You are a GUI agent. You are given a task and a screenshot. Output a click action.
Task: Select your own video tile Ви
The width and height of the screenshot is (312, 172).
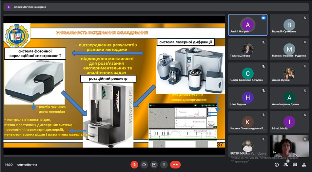pos(289,146)
